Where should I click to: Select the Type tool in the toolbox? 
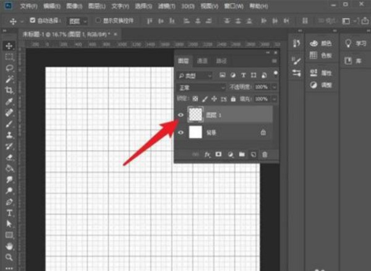9,213
